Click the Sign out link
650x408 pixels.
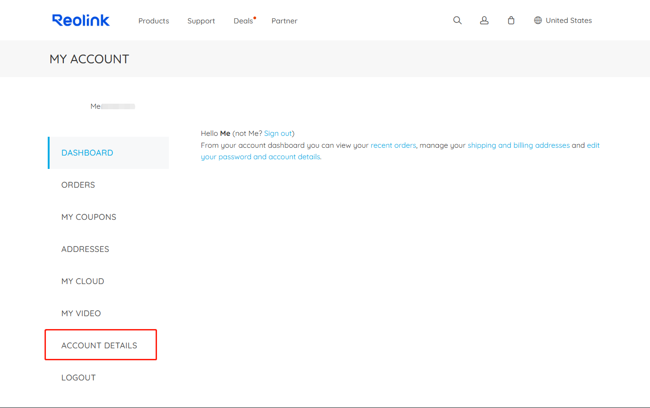point(278,134)
